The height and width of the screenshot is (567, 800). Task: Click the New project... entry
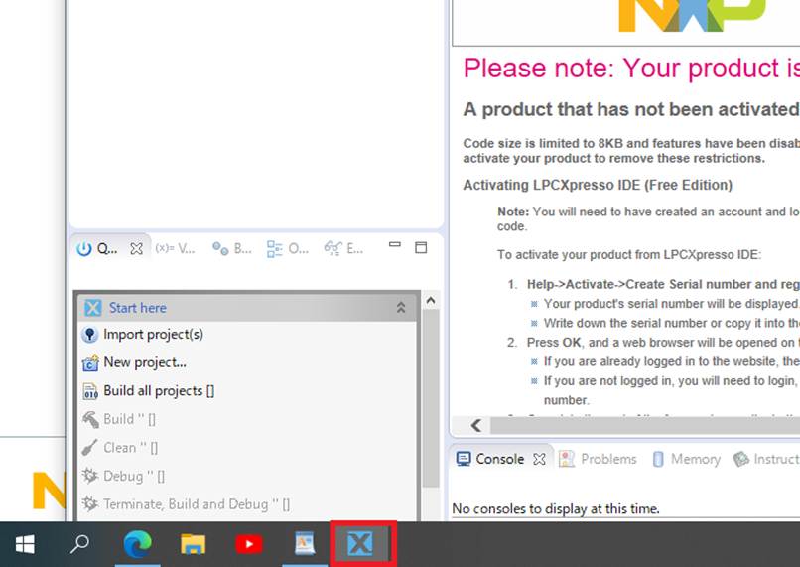pos(144,362)
